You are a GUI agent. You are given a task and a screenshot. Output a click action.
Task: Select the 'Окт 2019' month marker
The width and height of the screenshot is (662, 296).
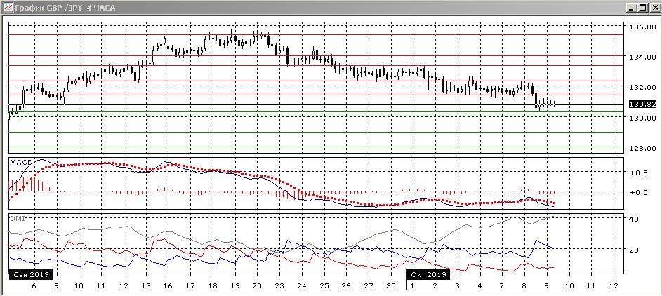click(x=428, y=274)
